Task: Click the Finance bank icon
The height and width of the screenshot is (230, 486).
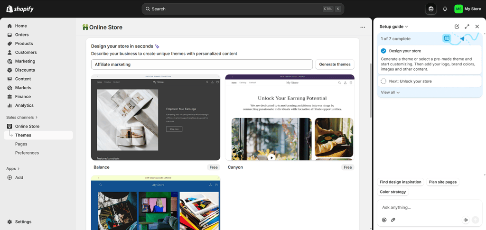Action: click(x=9, y=97)
